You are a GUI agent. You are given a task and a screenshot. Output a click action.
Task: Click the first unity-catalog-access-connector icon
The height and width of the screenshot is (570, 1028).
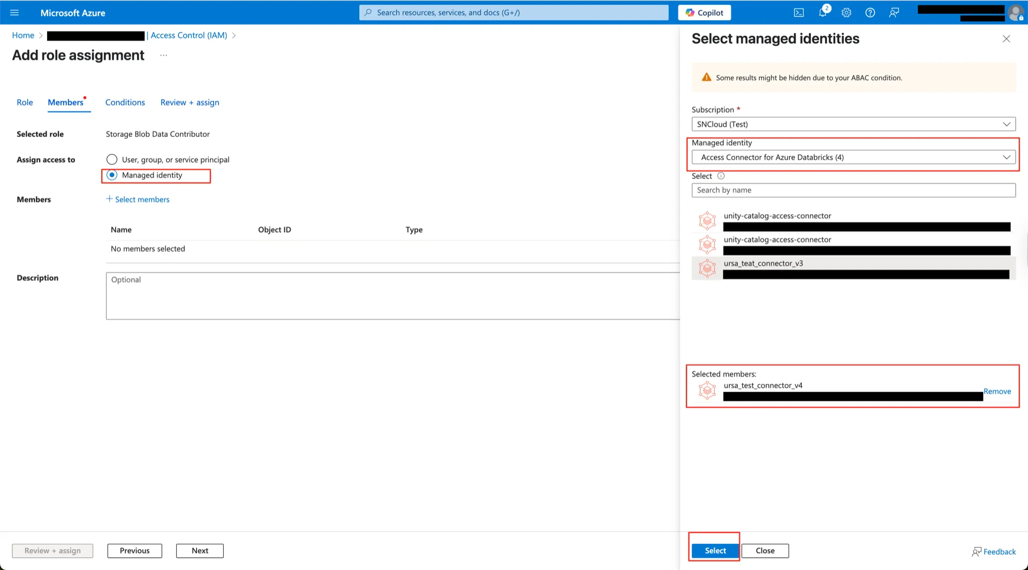click(x=707, y=221)
